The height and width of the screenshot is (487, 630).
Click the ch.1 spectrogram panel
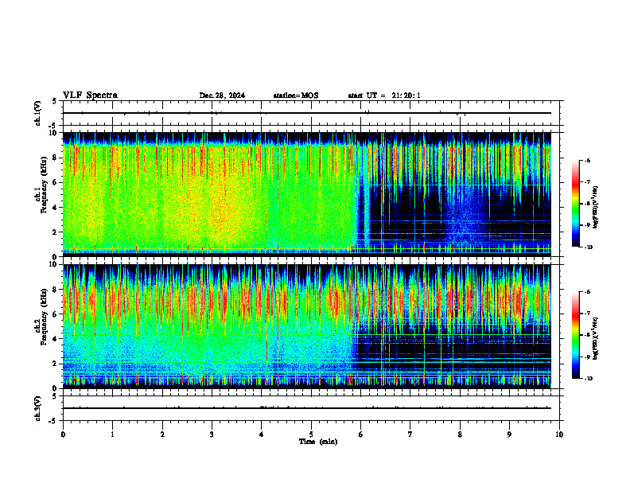pos(306,194)
